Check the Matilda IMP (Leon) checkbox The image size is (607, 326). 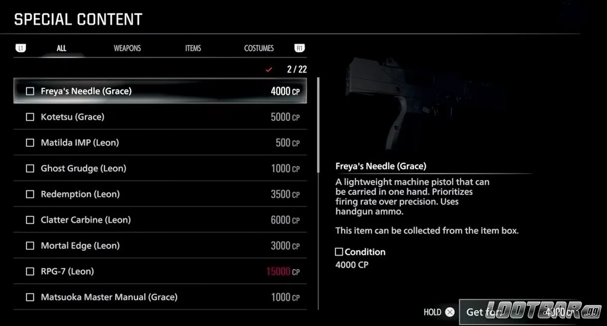tap(30, 143)
